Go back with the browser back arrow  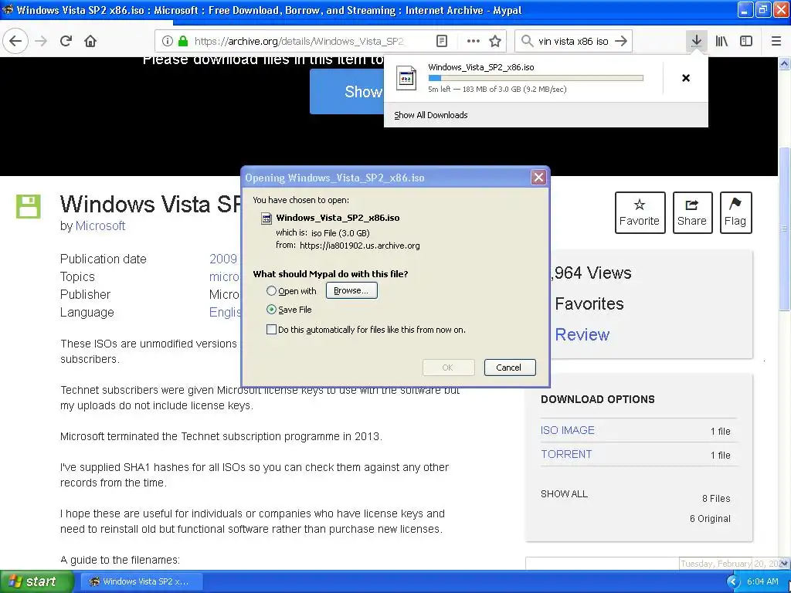click(x=15, y=41)
